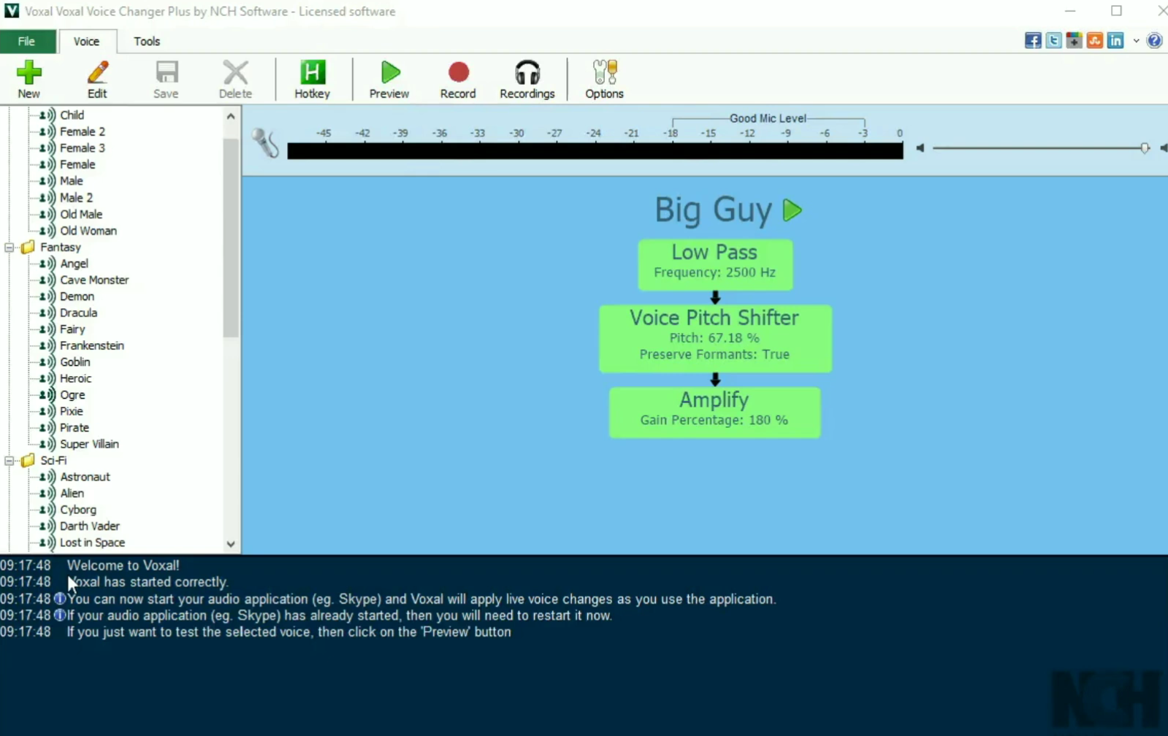The image size is (1168, 736).
Task: Click the 'Voxal has started correctly.' log line
Action: tap(148, 583)
